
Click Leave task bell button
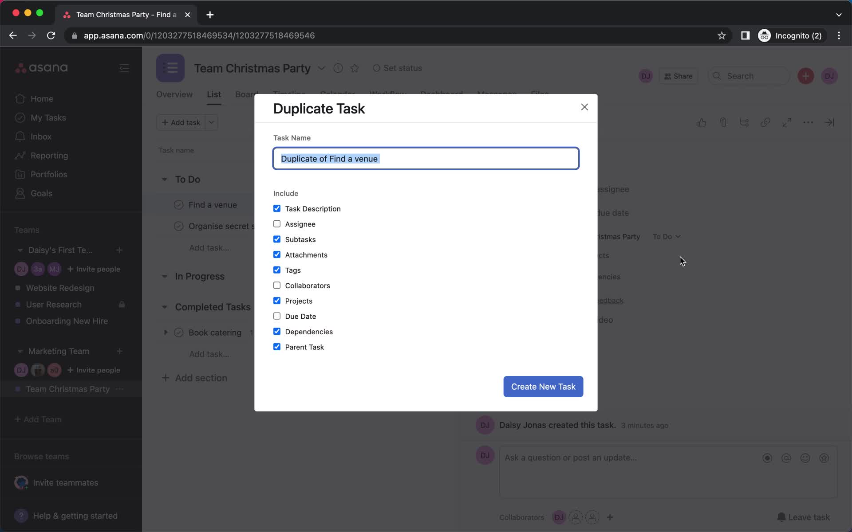(x=803, y=517)
